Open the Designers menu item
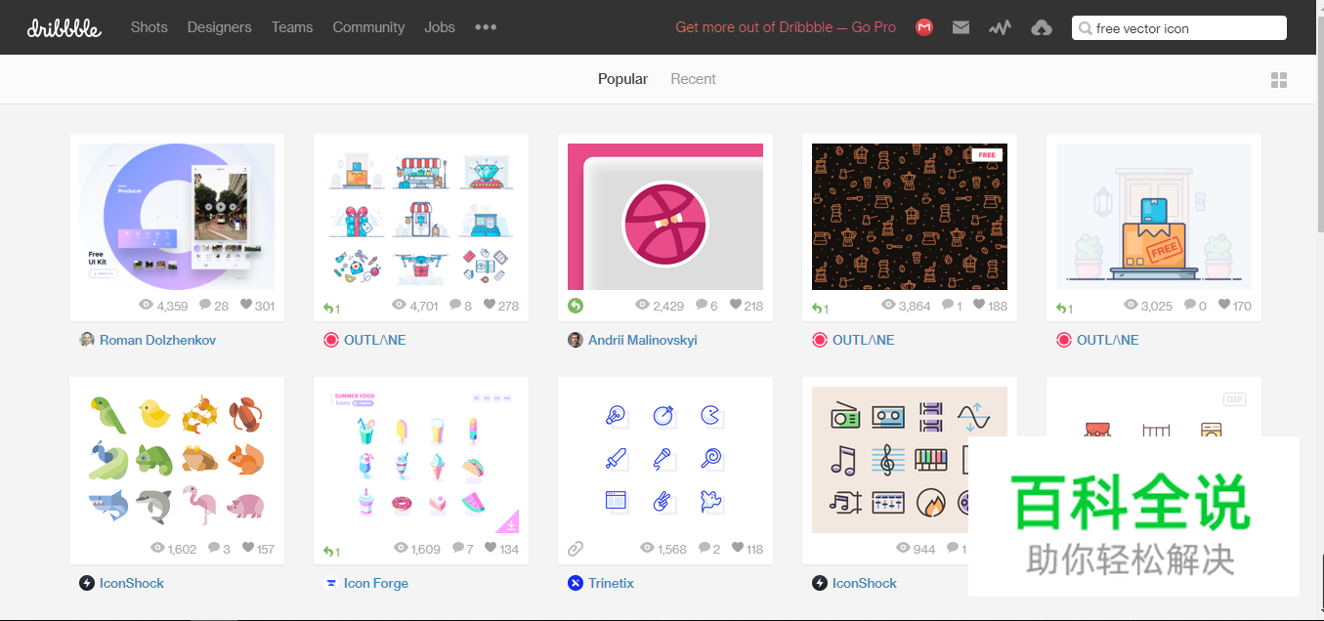 [x=219, y=27]
